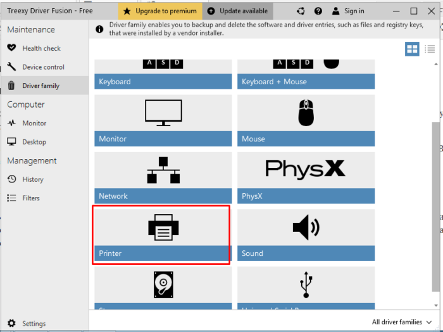Image resolution: width=443 pixels, height=332 pixels.
Task: Open the Filters list icon
Action: click(x=11, y=198)
